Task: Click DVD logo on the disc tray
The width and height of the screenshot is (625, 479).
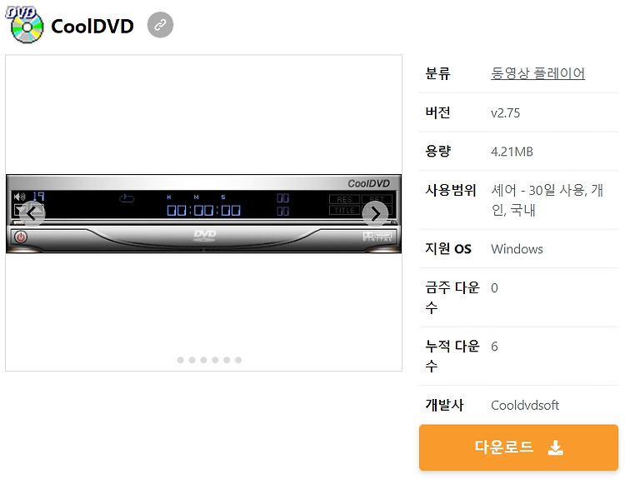Action: pyautogui.click(x=204, y=235)
